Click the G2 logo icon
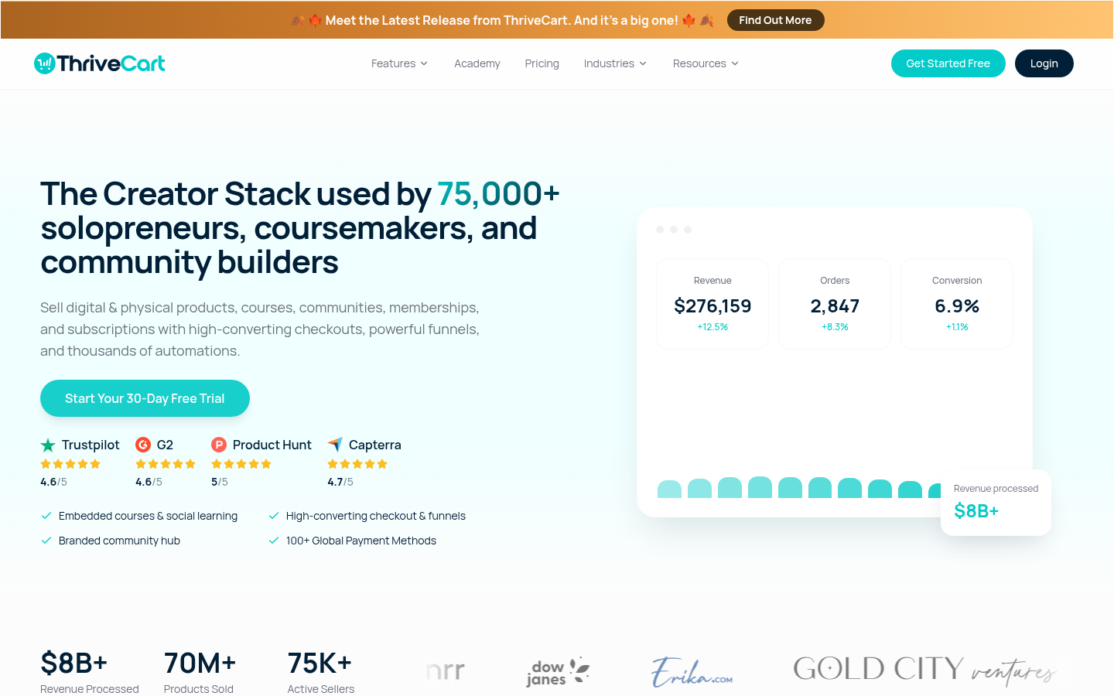The width and height of the screenshot is (1114, 696). click(143, 445)
